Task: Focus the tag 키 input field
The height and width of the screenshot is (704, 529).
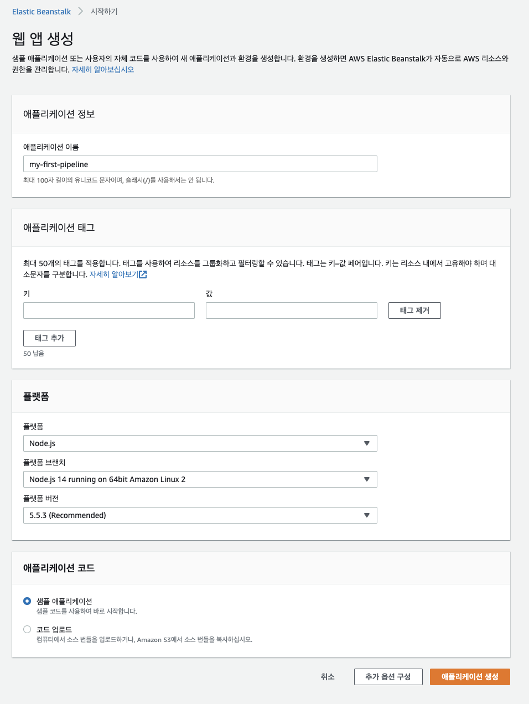Action: tap(109, 310)
